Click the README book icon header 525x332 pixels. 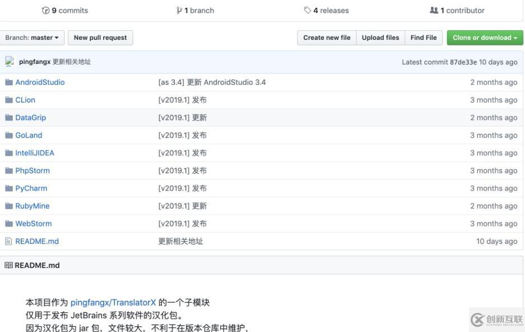(9, 265)
